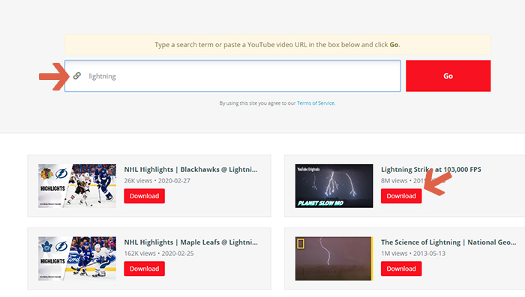Click the '162K views • 2020-02-25' text
525x297 pixels.
click(x=159, y=254)
